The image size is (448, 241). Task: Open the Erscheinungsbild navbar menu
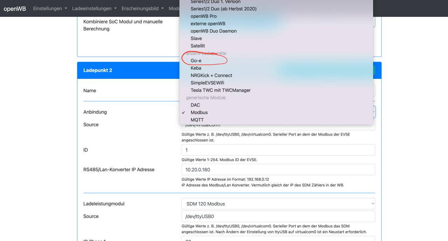click(143, 8)
